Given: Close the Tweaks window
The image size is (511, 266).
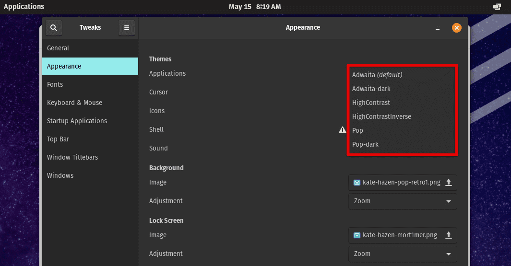Looking at the screenshot, I should click(x=457, y=28).
